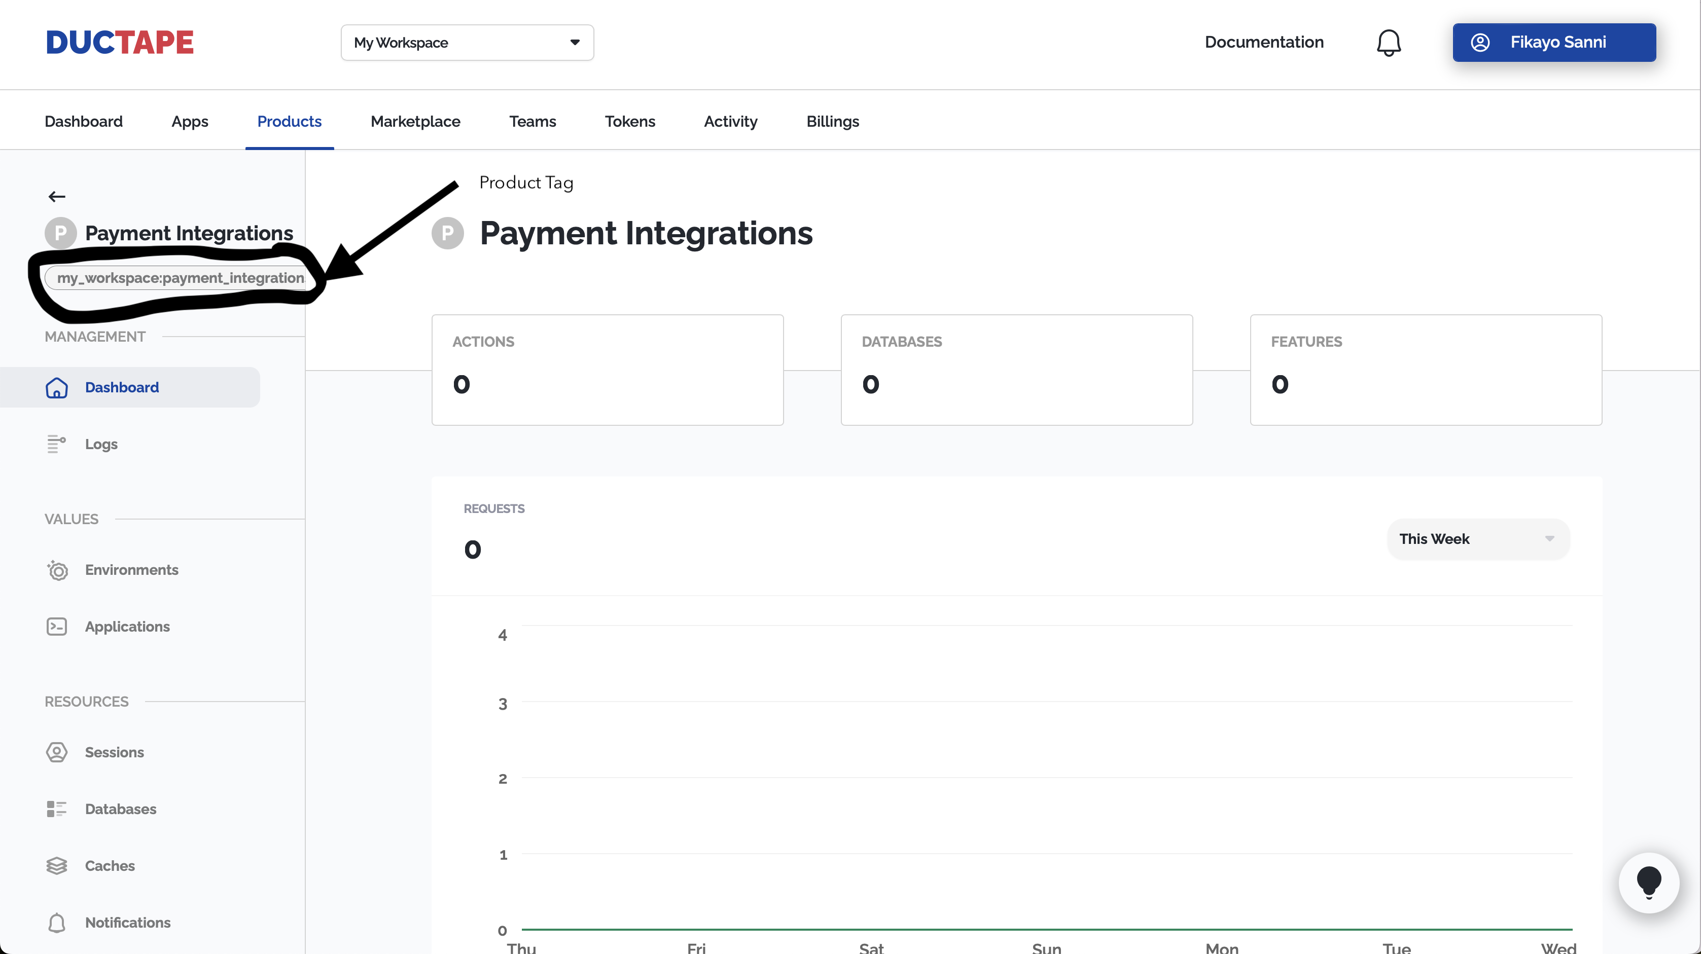Image resolution: width=1701 pixels, height=954 pixels.
Task: Click the Caches stack icon
Action: point(57,865)
